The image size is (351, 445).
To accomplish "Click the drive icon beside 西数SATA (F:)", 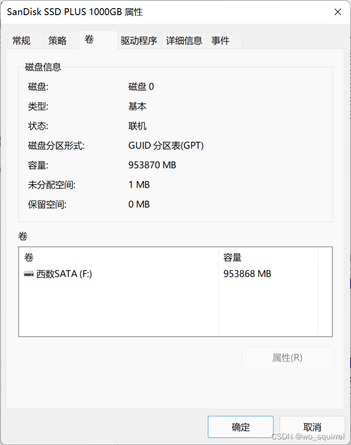I will click(x=29, y=274).
